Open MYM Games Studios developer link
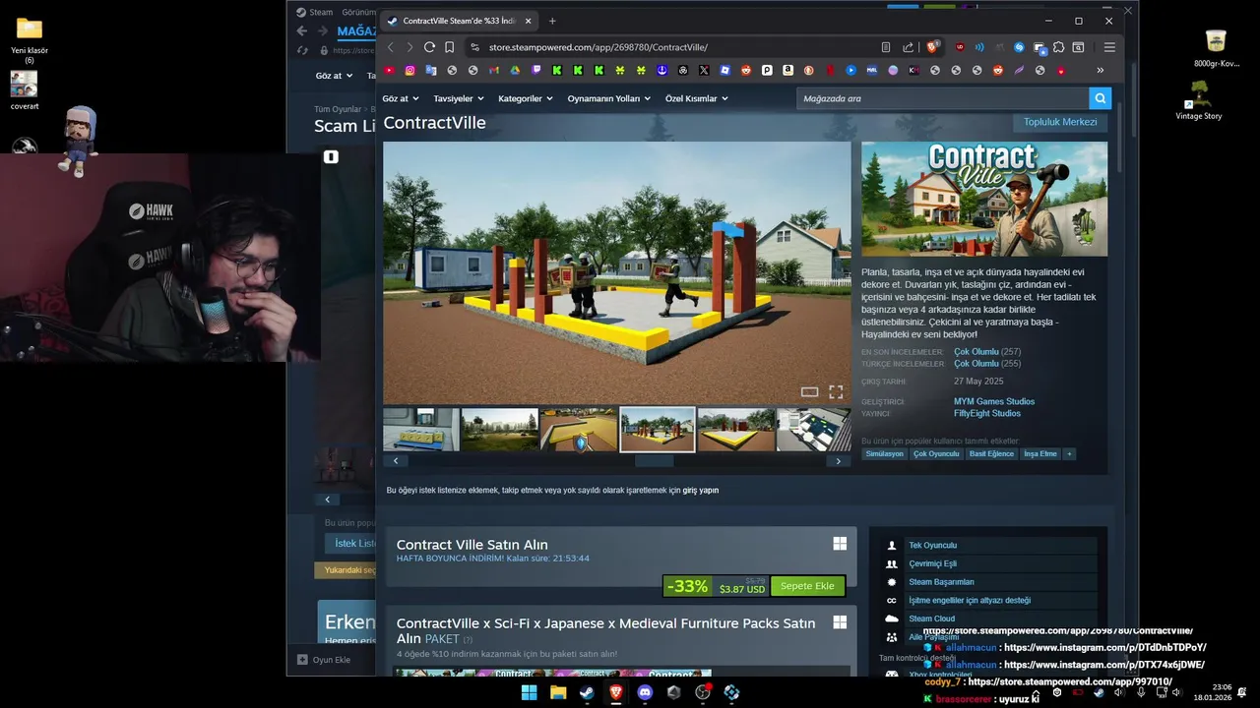The height and width of the screenshot is (708, 1260). tap(994, 401)
